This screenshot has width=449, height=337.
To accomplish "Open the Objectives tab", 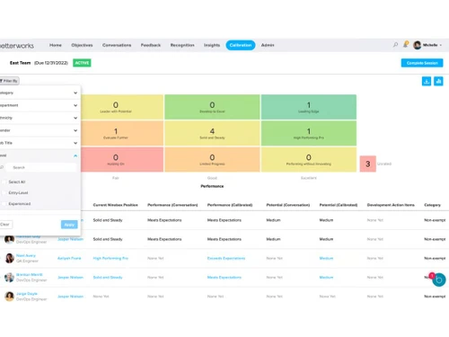I will click(82, 45).
